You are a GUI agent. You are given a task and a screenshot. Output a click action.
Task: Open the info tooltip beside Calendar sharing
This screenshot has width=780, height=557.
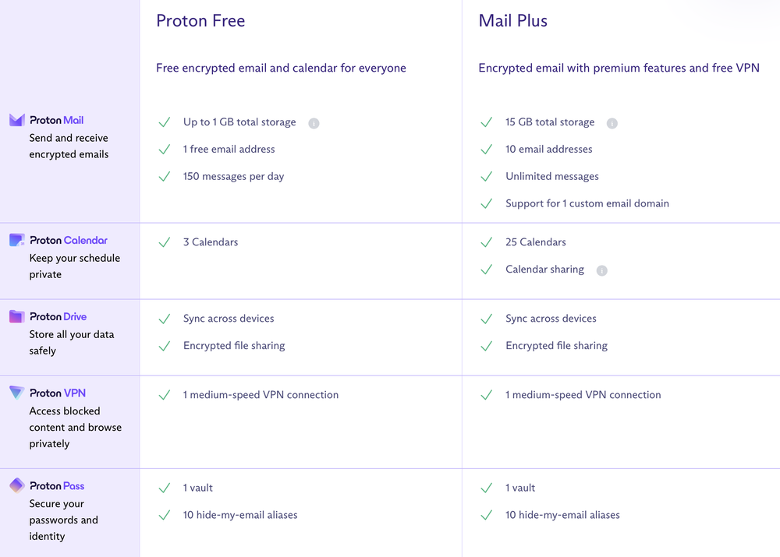601,270
